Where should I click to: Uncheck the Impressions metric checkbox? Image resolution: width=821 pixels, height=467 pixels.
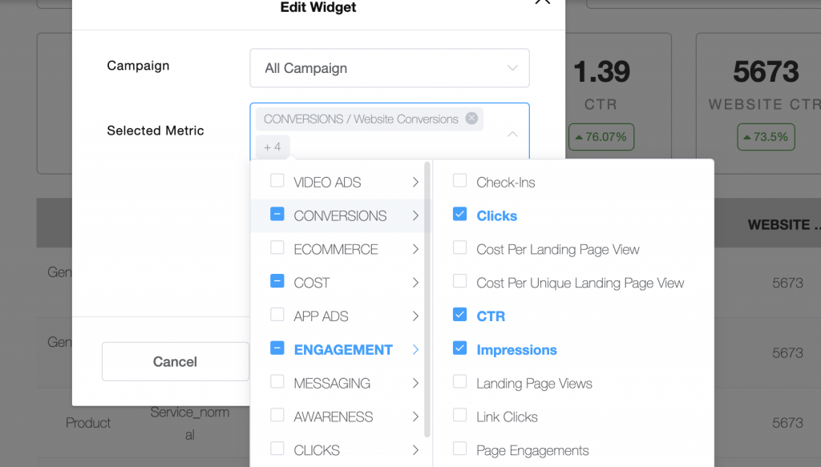pos(459,348)
